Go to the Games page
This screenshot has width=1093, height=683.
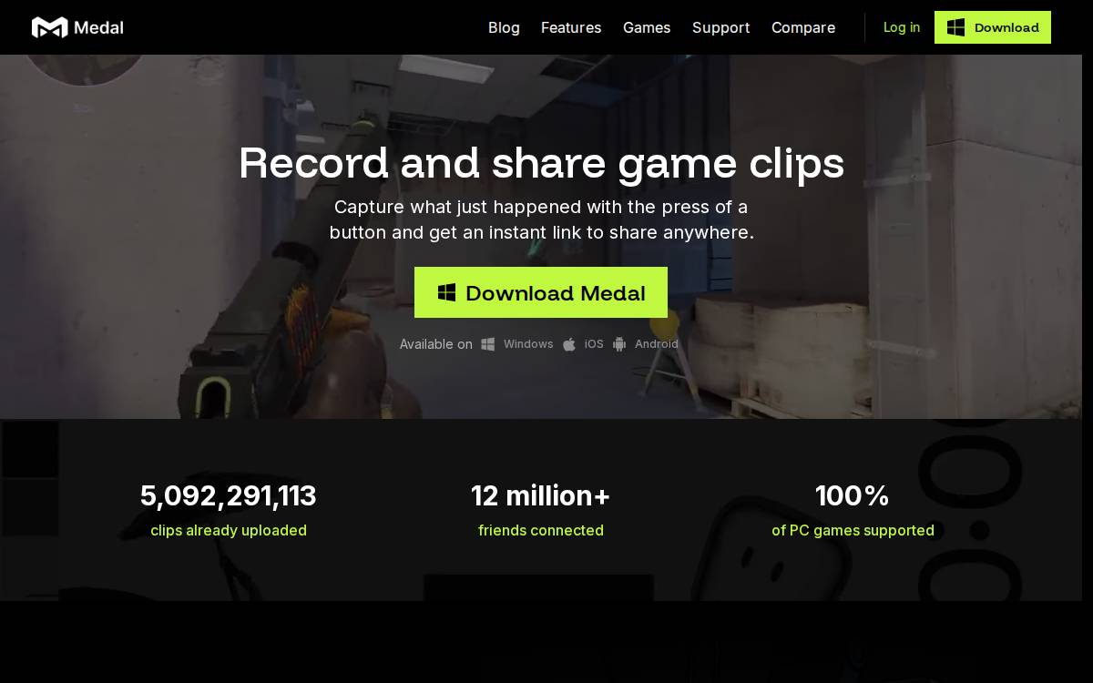tap(647, 27)
